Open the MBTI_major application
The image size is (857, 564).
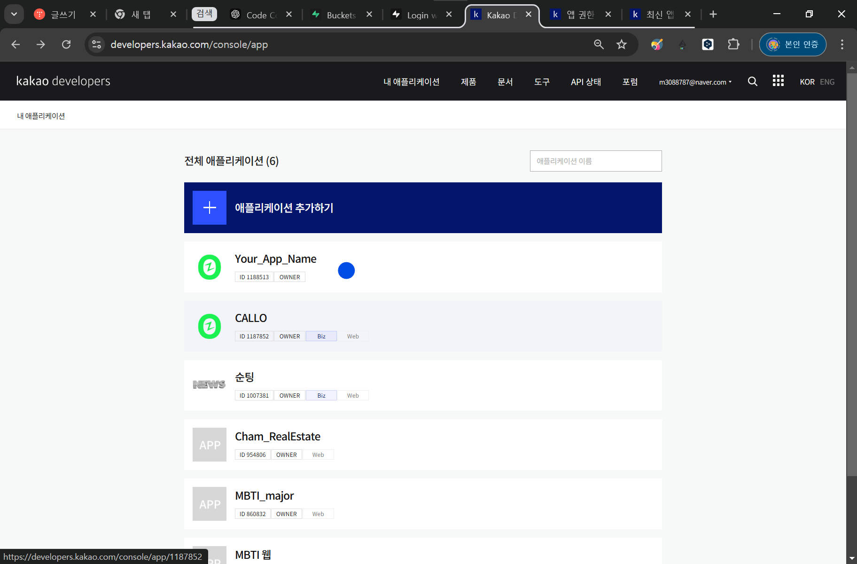[423, 504]
